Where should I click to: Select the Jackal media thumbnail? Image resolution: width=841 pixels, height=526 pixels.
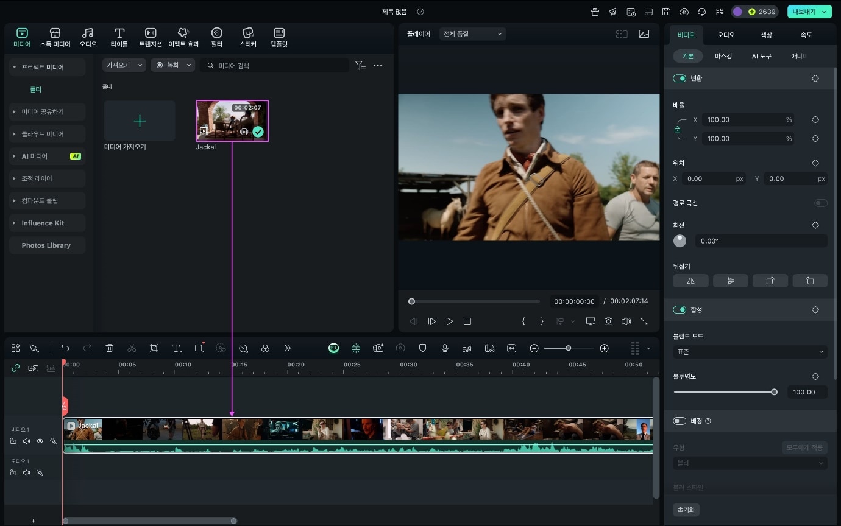click(x=232, y=121)
